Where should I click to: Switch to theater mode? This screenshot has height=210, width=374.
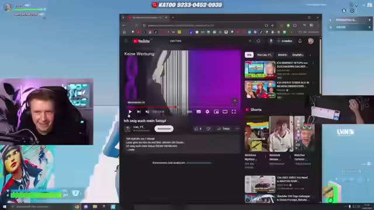(225, 111)
